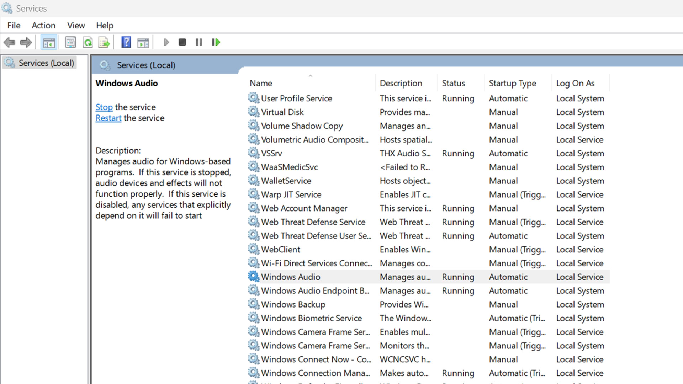Viewport: 683px width, 384px height.
Task: Click the Forward arrow toolbar icon
Action: (26, 43)
